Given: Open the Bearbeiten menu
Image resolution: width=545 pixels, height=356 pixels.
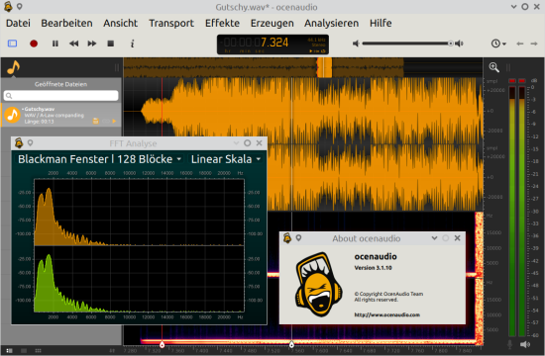Looking at the screenshot, I should 66,23.
